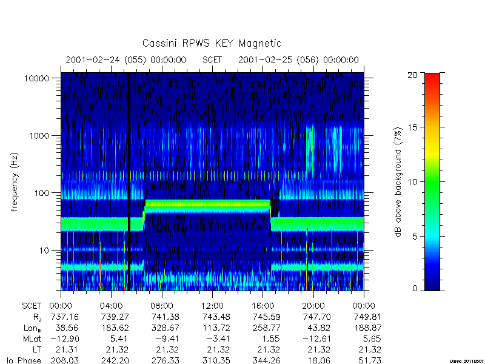Click the MLat value 5.41
Screen dimensions: 485x364
click(118, 339)
